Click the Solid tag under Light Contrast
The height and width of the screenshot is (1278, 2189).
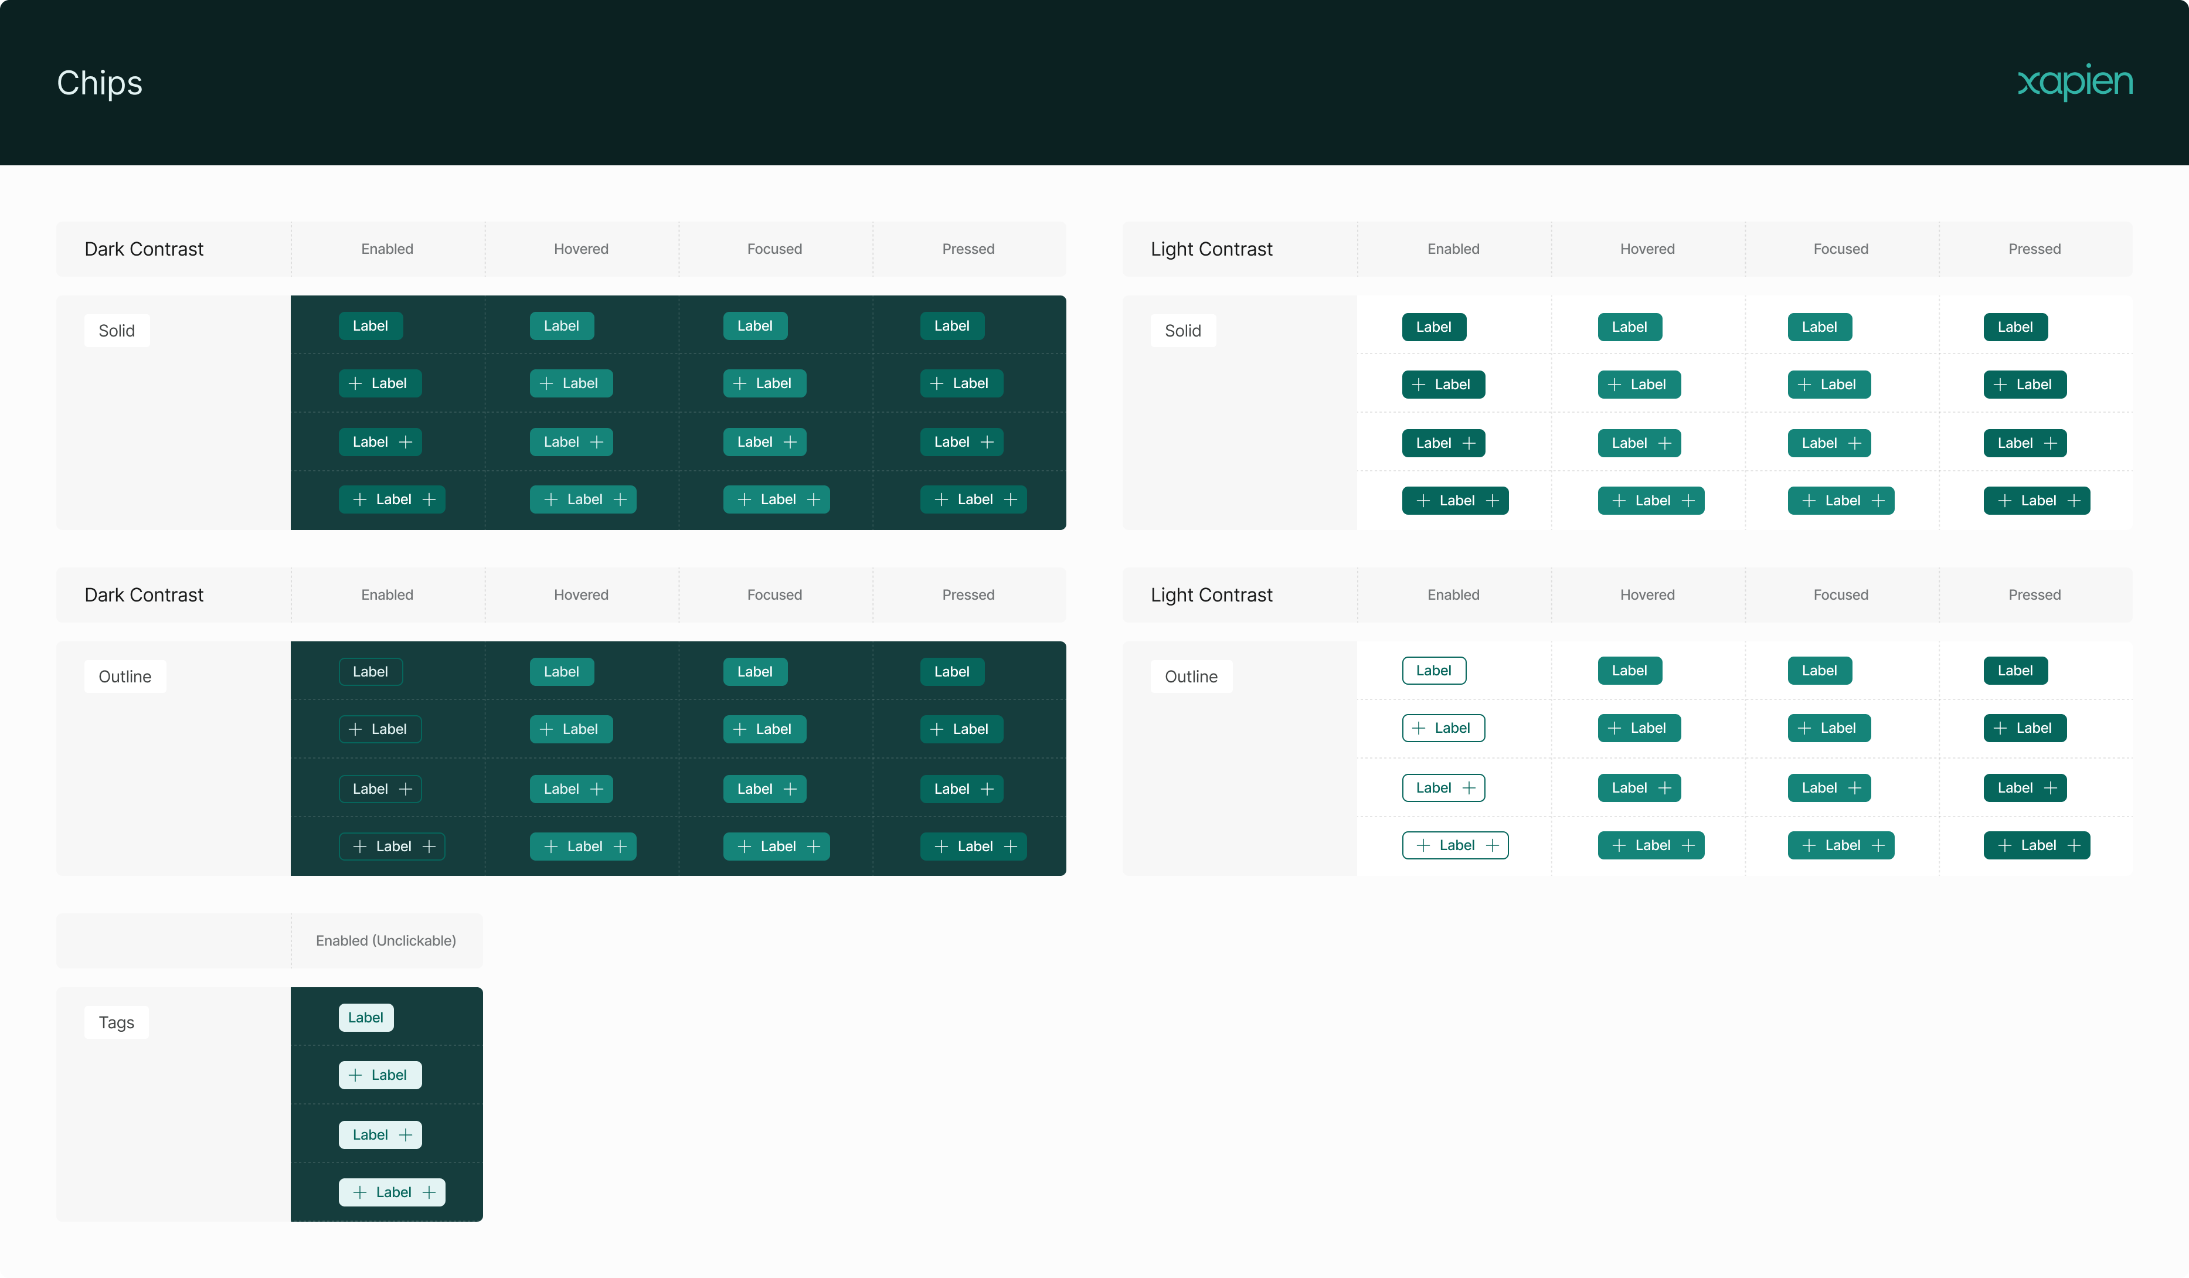click(x=1182, y=331)
